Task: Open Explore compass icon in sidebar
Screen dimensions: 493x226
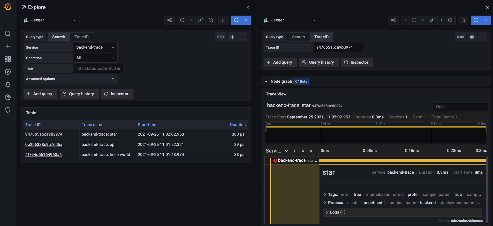Action: [x=8, y=72]
